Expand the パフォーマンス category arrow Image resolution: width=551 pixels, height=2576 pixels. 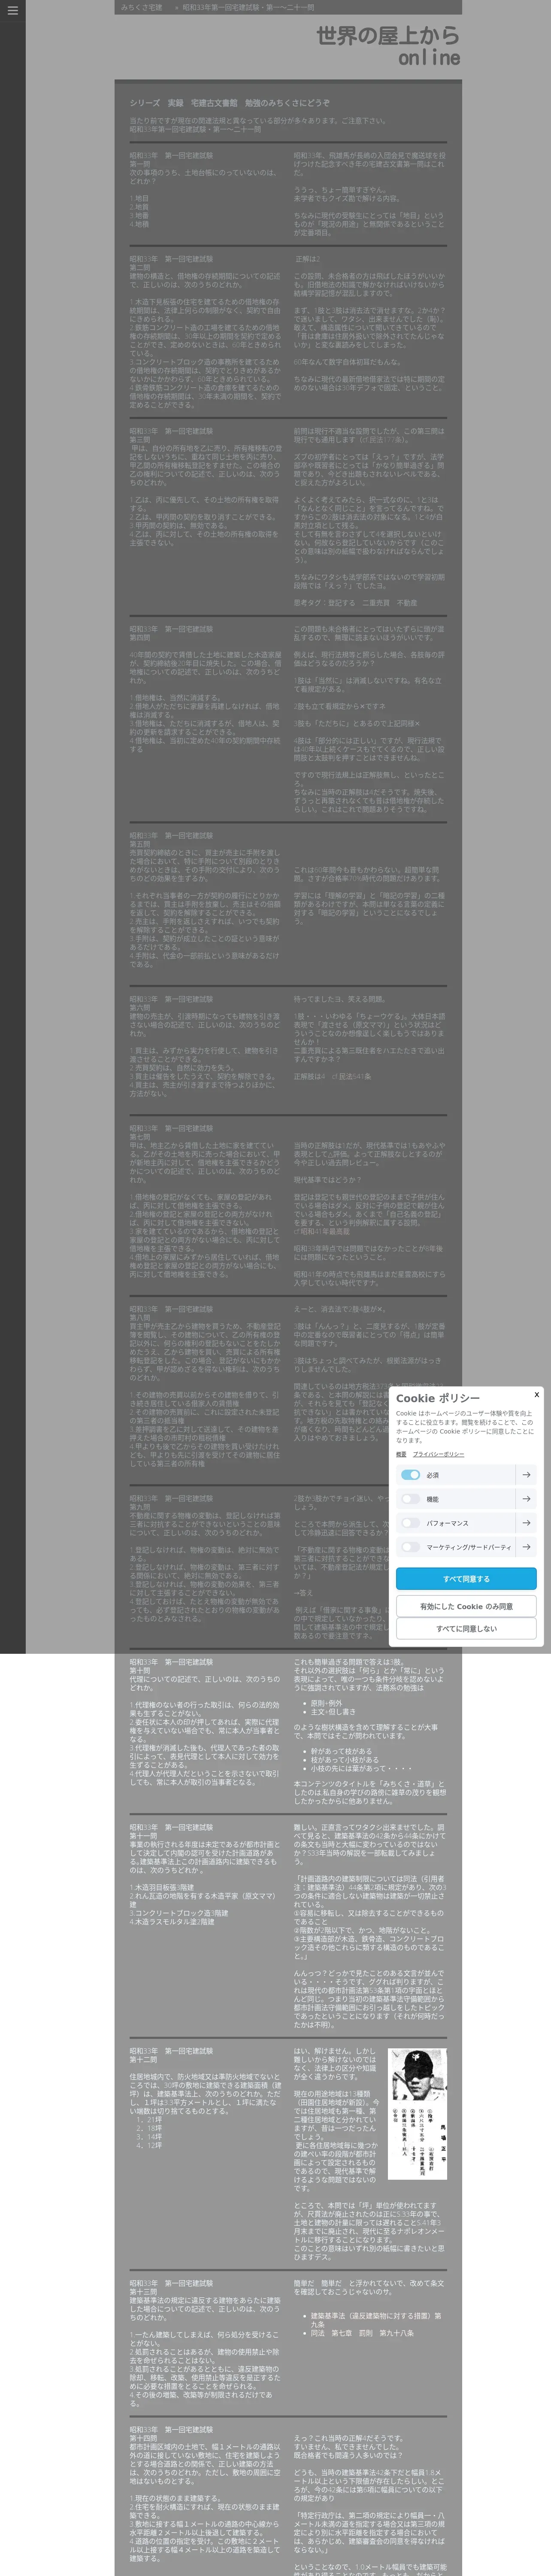pyautogui.click(x=526, y=1523)
